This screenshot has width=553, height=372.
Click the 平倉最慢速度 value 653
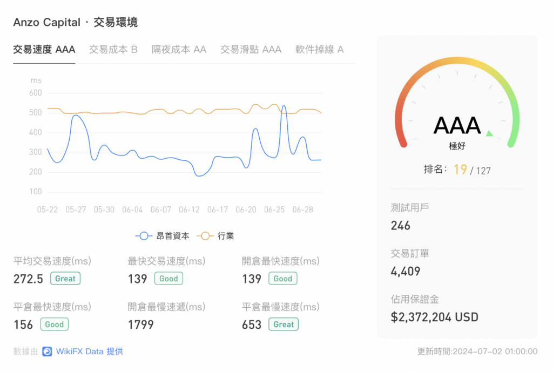[252, 324]
